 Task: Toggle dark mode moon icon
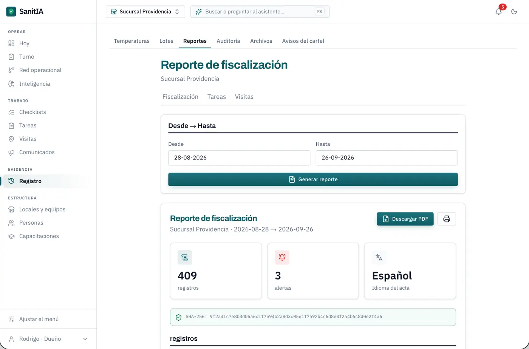pos(514,11)
